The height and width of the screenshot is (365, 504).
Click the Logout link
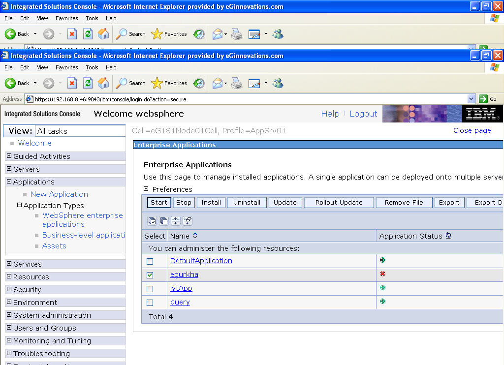point(363,114)
